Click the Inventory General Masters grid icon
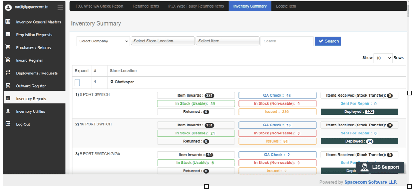This screenshot has width=412, height=189. 8,22
